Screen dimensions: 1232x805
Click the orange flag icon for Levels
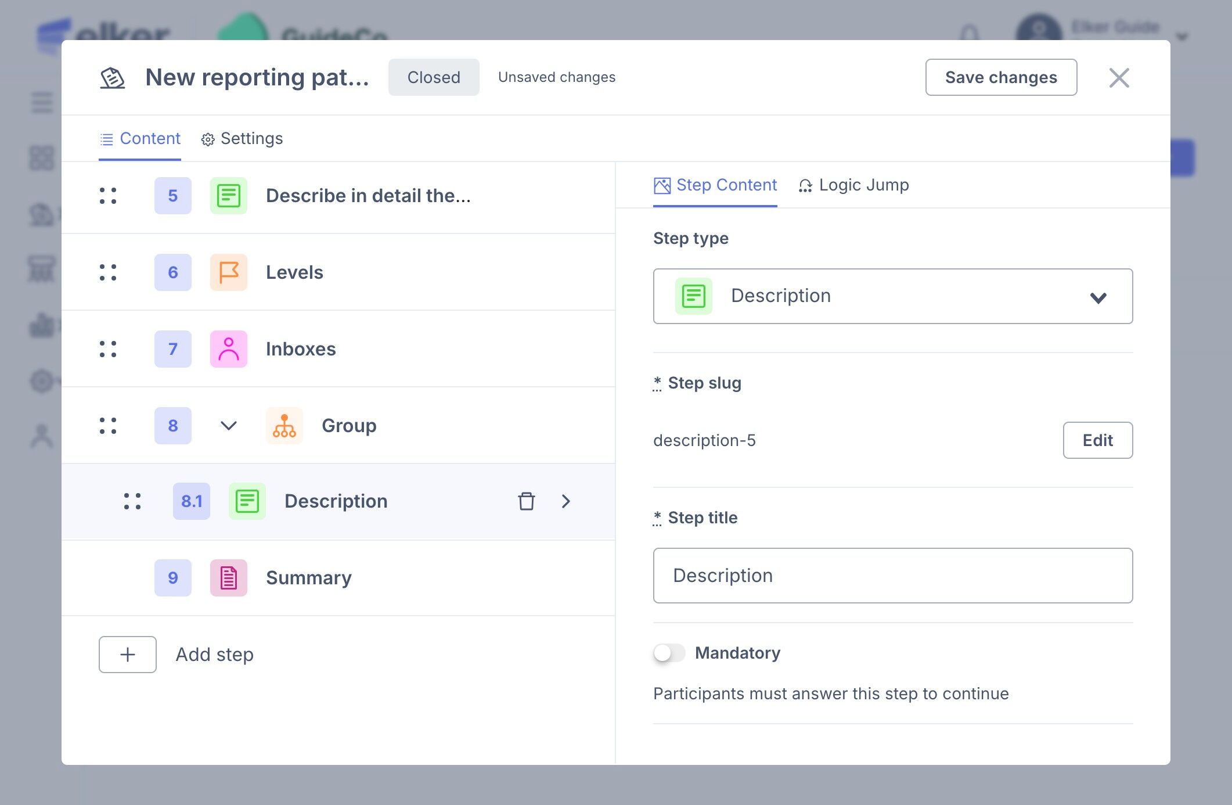point(228,272)
